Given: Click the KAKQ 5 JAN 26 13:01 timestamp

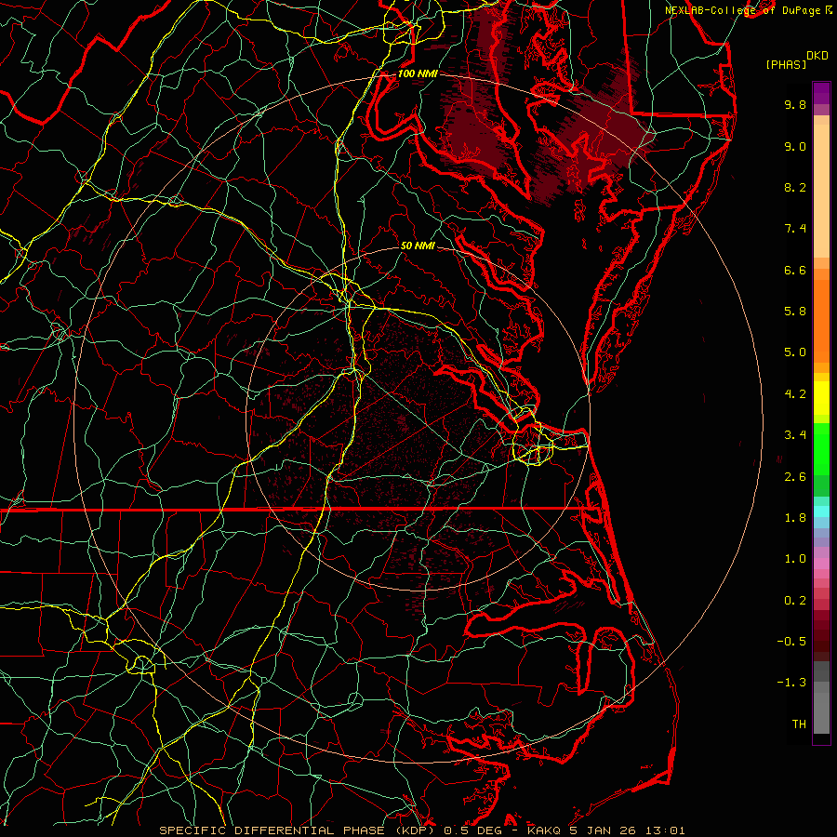Looking at the screenshot, I should [605, 830].
